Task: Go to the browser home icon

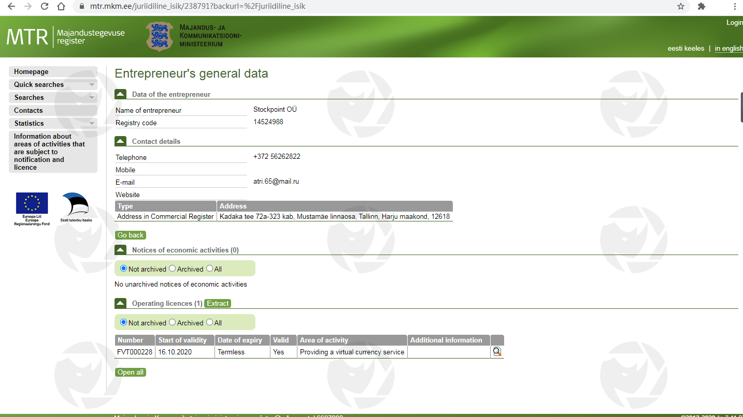Action: 61,6
